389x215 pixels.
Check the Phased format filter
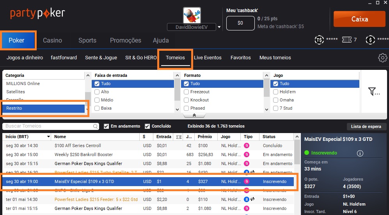pyautogui.click(x=187, y=108)
